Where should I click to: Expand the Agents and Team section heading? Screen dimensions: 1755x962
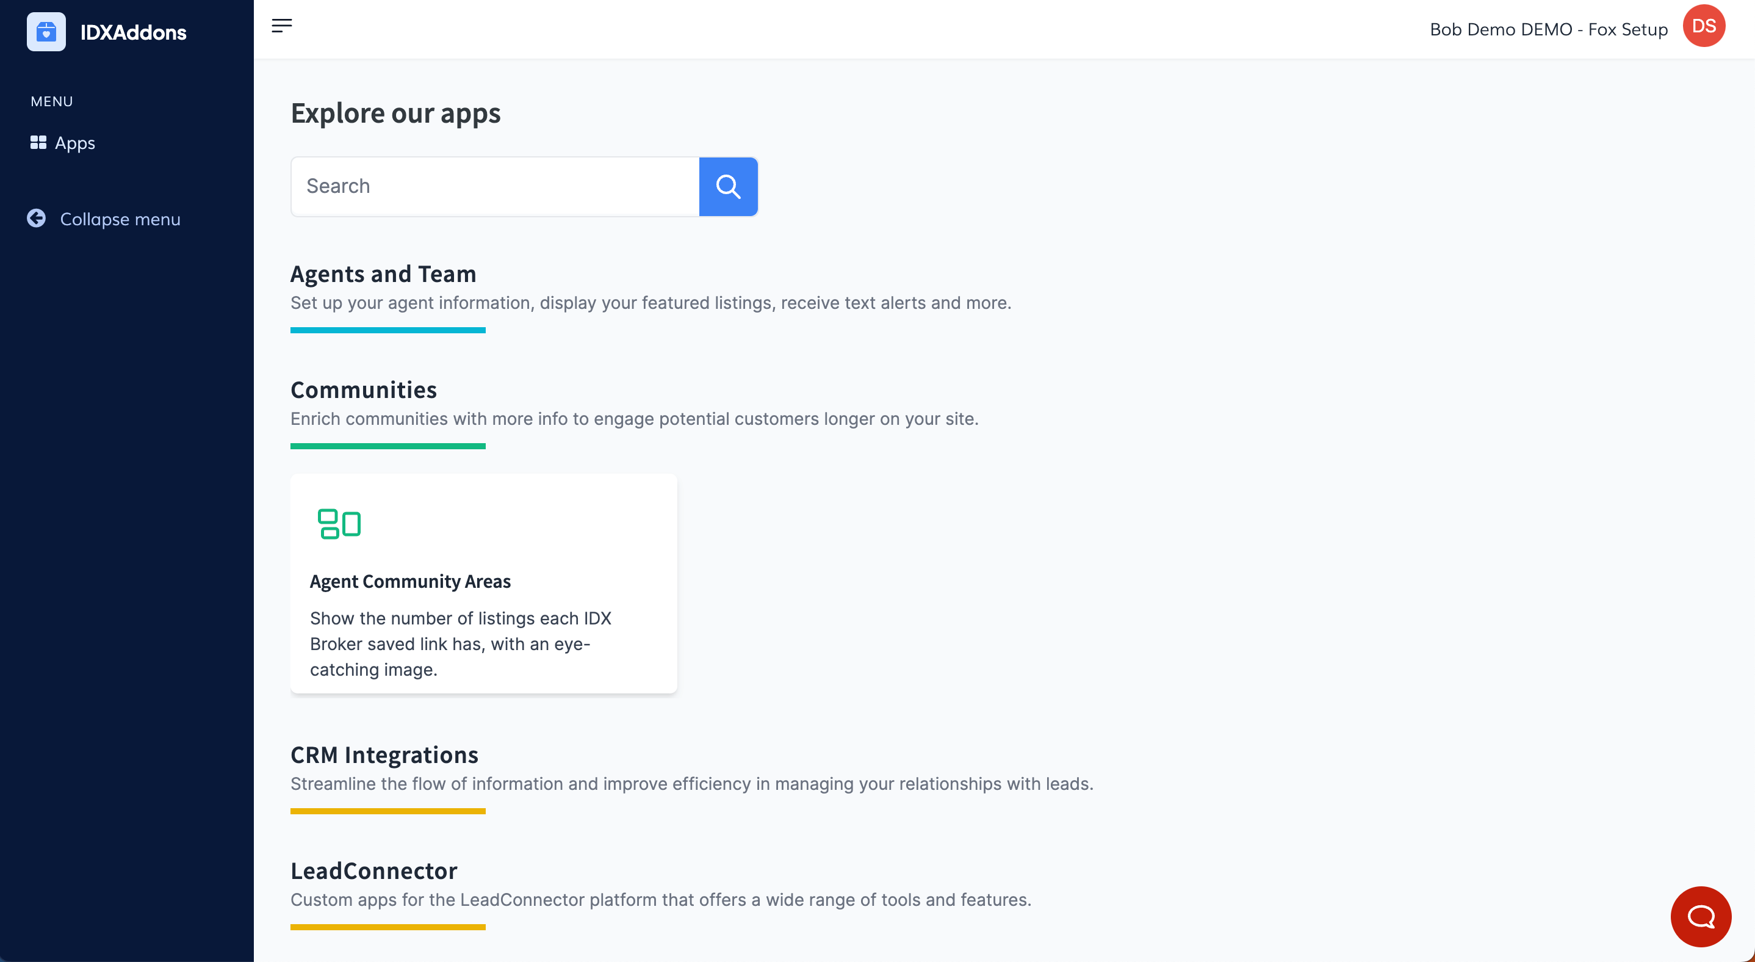click(383, 274)
